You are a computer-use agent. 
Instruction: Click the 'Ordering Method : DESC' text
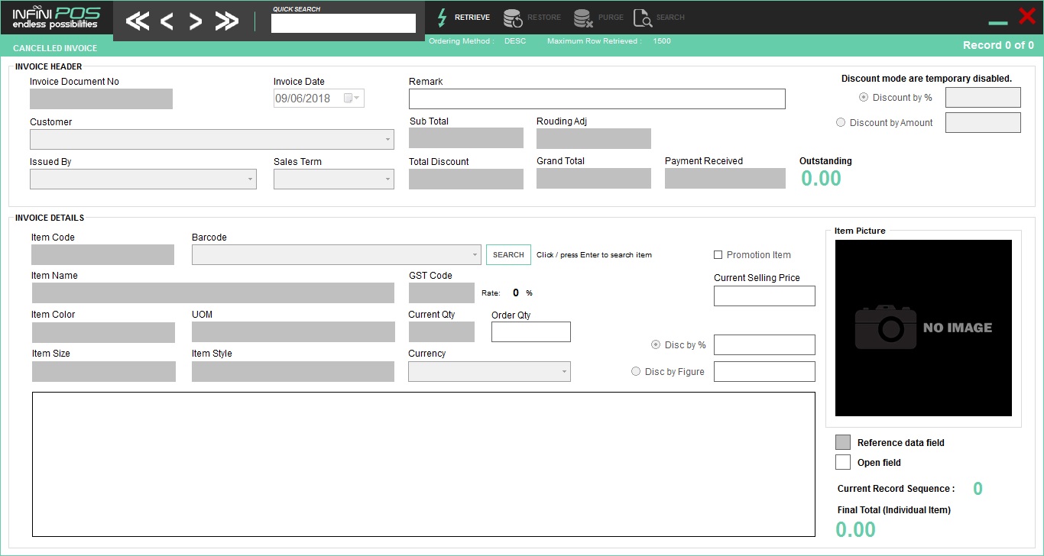pos(478,41)
